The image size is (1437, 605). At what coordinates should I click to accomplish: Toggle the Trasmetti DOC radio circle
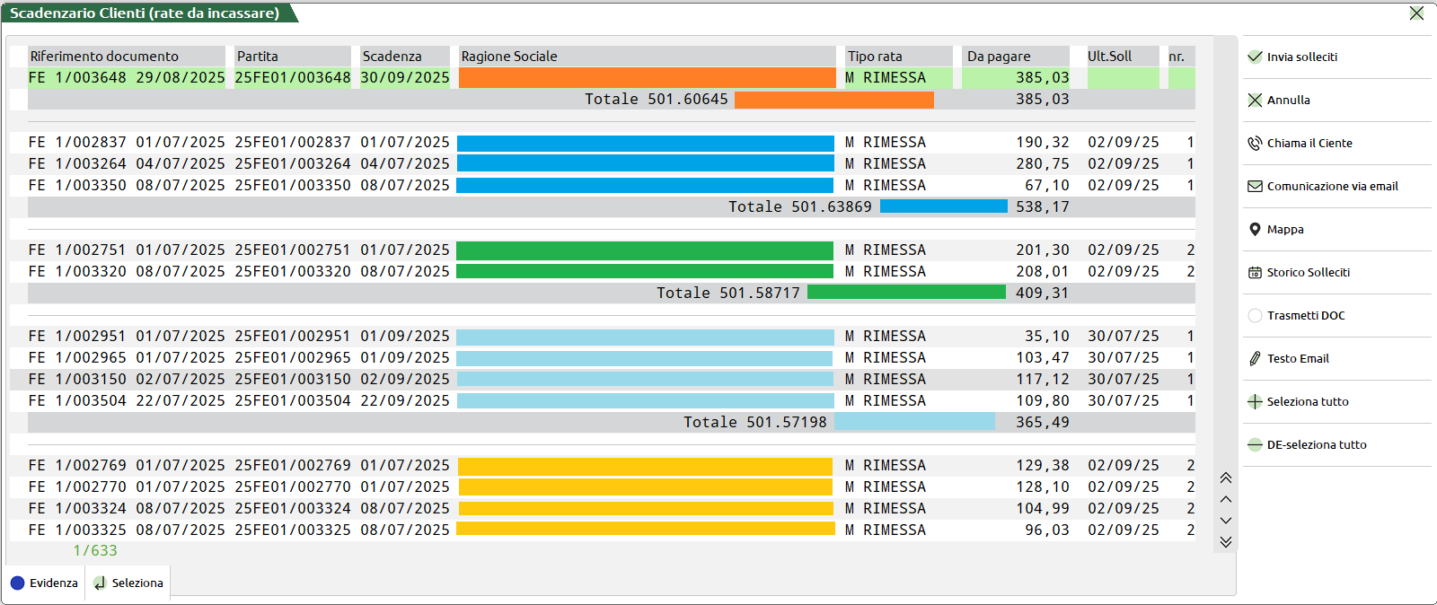pyautogui.click(x=1255, y=315)
